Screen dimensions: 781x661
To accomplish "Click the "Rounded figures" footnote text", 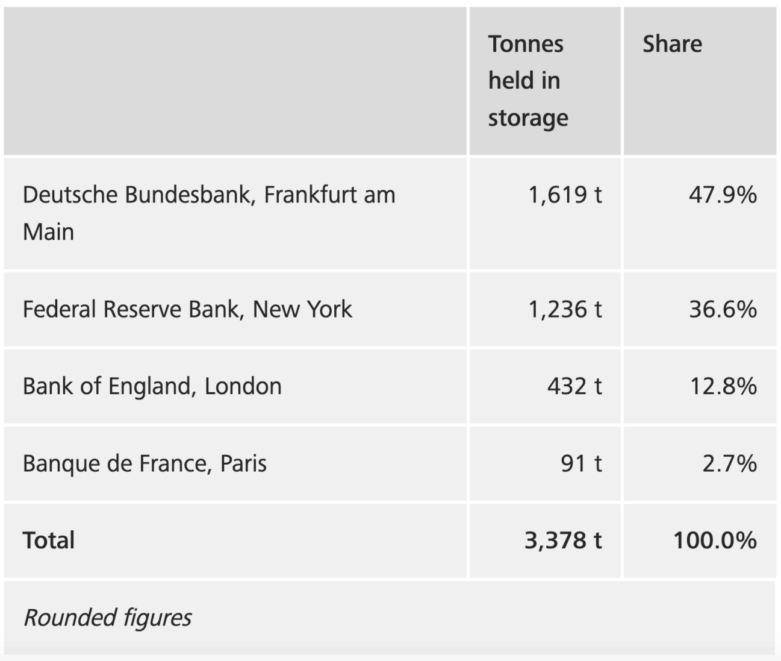I will tap(107, 618).
